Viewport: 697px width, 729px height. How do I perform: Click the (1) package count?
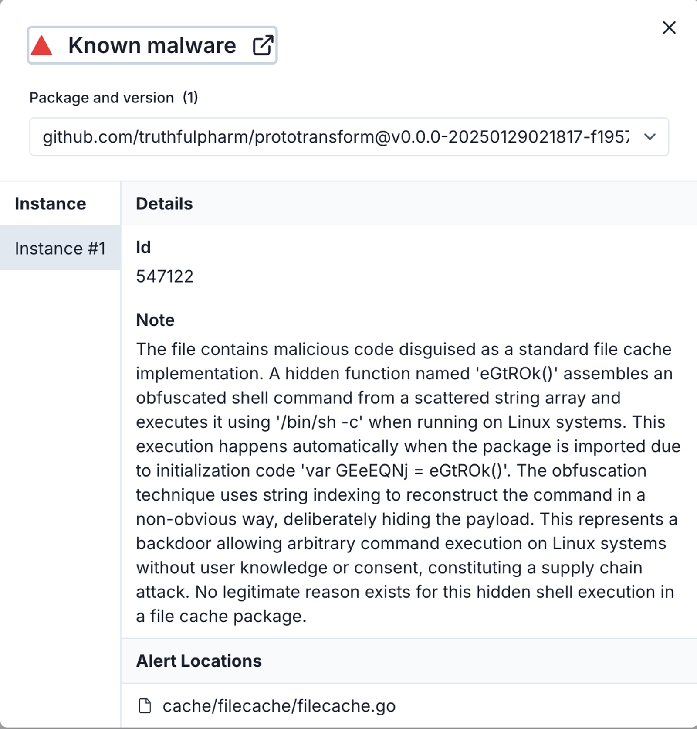point(190,98)
